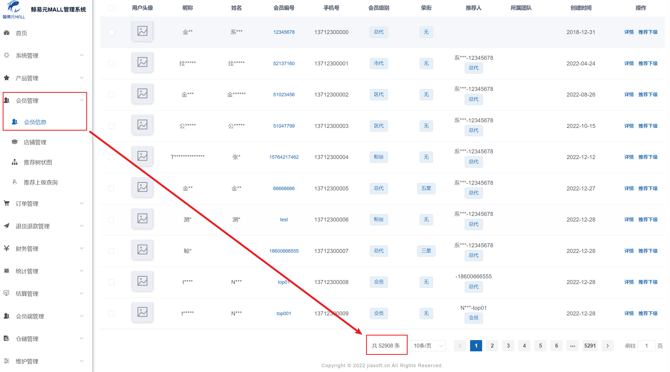This screenshot has height=372, width=670.
Task: Click 推荐下级 for member top001
Action: click(648, 313)
